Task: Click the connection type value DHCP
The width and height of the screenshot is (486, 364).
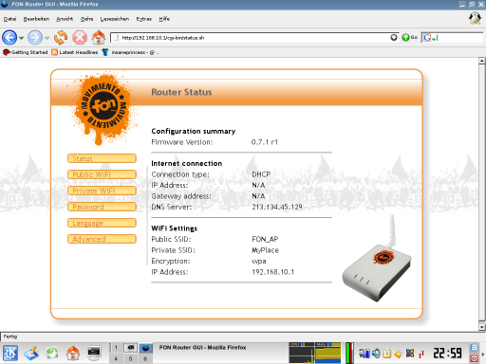Action: click(261, 174)
